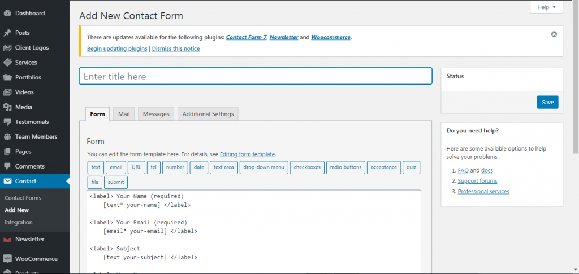
Task: Click the Contact envelope icon
Action: pyautogui.click(x=7, y=181)
